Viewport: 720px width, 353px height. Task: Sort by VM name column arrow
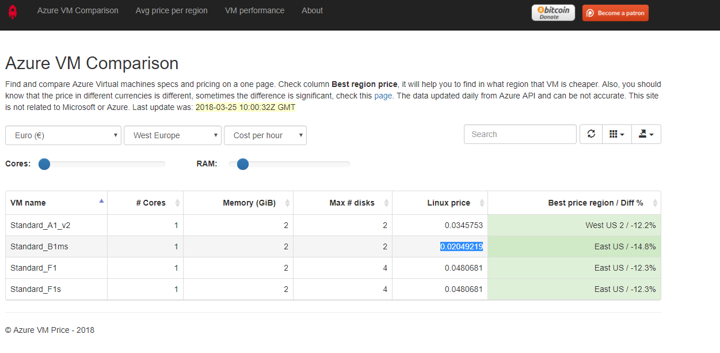click(x=102, y=201)
